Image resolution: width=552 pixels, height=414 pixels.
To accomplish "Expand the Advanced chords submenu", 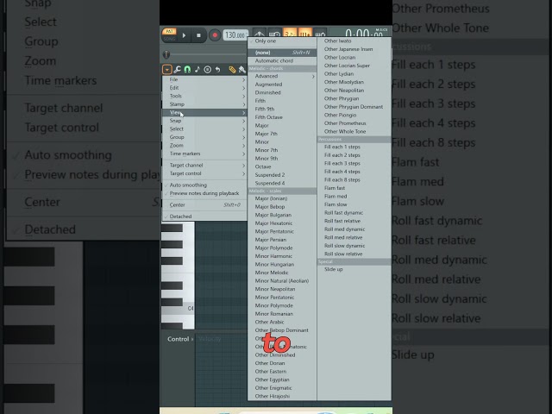I will point(282,76).
